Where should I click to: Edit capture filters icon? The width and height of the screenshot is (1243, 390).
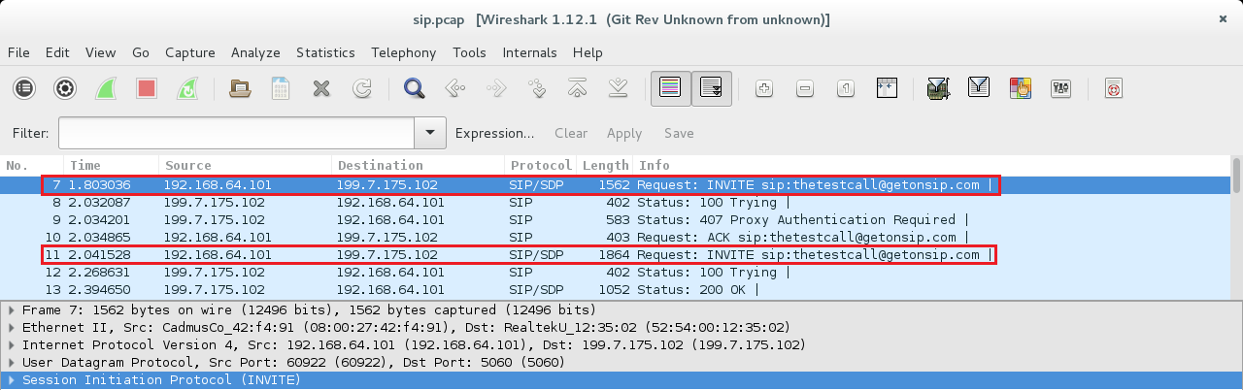coord(938,88)
